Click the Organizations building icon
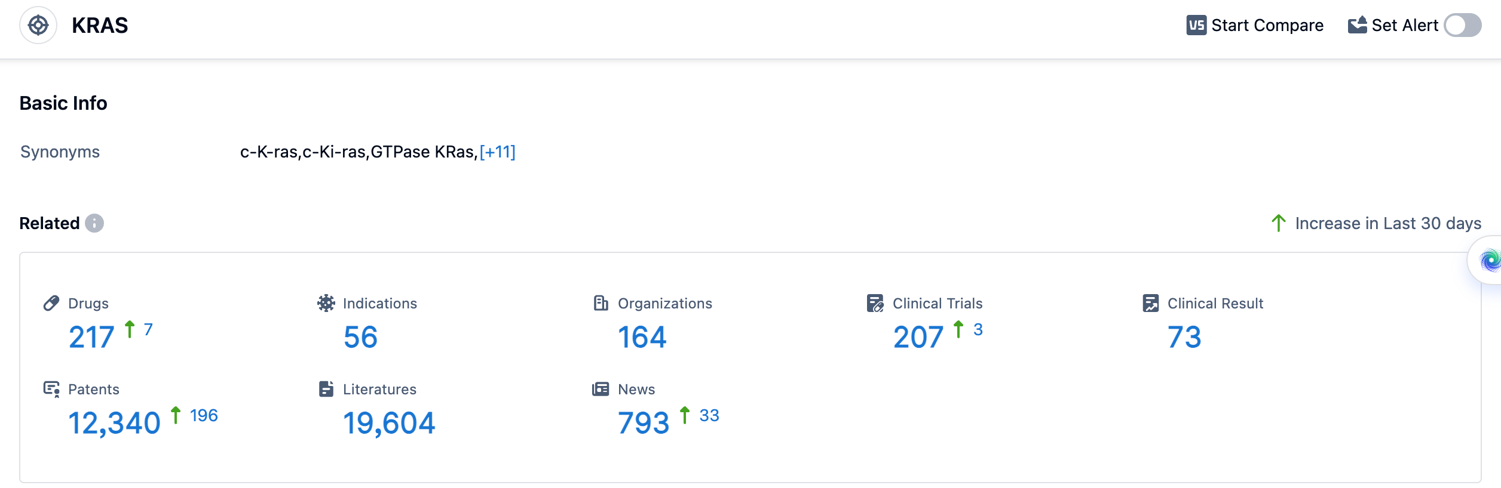This screenshot has height=488, width=1501. [x=601, y=304]
